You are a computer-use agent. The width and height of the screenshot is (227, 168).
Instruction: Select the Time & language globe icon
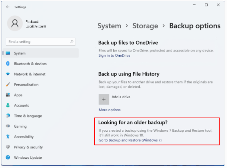[8, 116]
